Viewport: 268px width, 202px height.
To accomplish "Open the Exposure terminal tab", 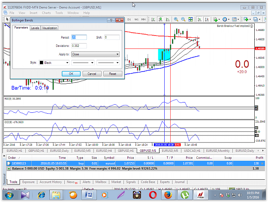I will pos(28,182).
